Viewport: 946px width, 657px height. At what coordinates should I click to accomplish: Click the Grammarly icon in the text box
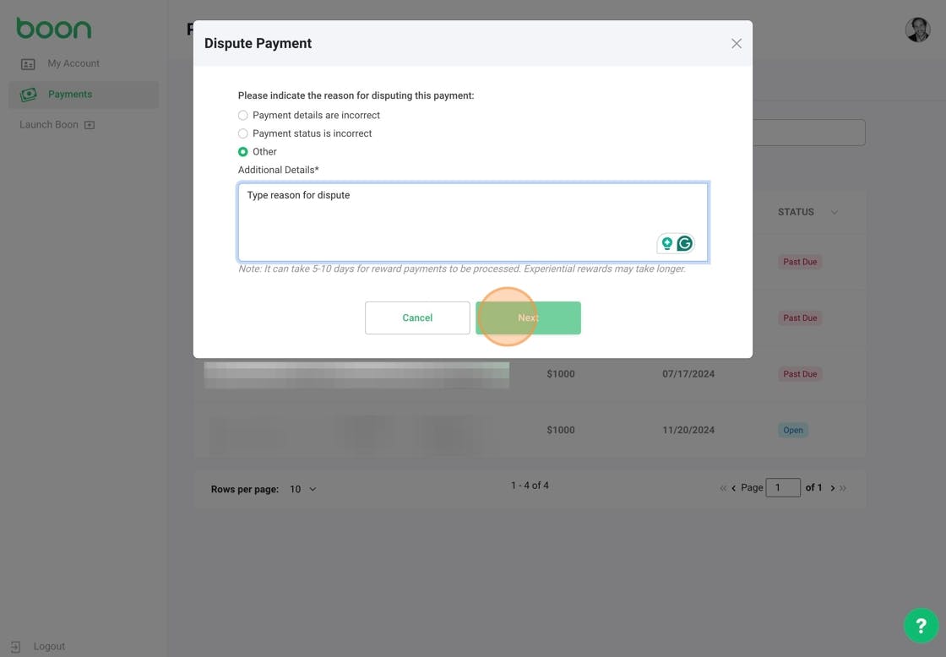(x=684, y=243)
